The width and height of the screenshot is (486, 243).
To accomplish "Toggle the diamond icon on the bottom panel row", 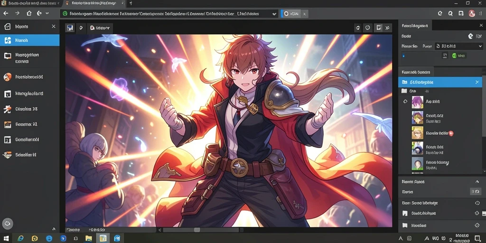I will click(x=477, y=225).
